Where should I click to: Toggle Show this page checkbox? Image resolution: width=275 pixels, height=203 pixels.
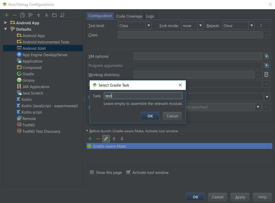(92, 172)
